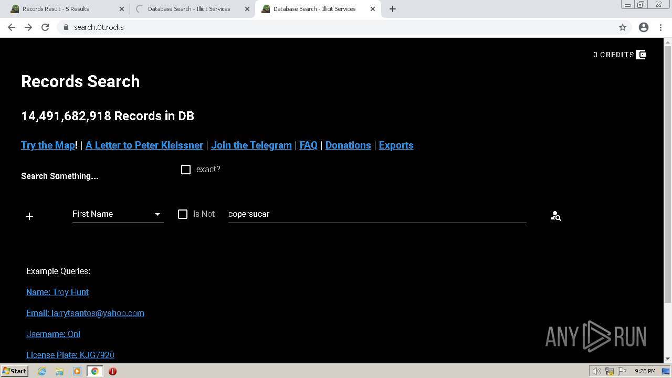Open the credits wallet icon

tap(641, 55)
